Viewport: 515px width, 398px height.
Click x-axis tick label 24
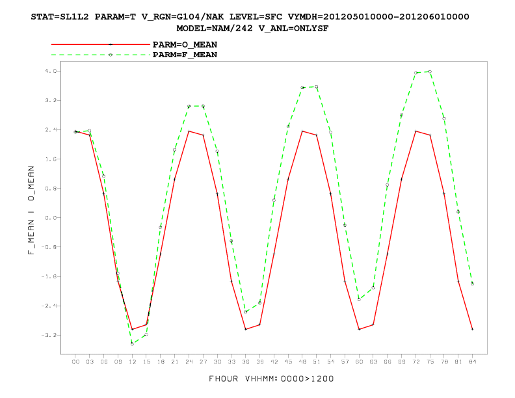point(189,362)
